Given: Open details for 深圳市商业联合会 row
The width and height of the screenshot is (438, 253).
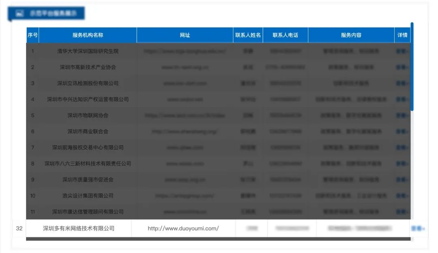Looking at the screenshot, I should [402, 132].
